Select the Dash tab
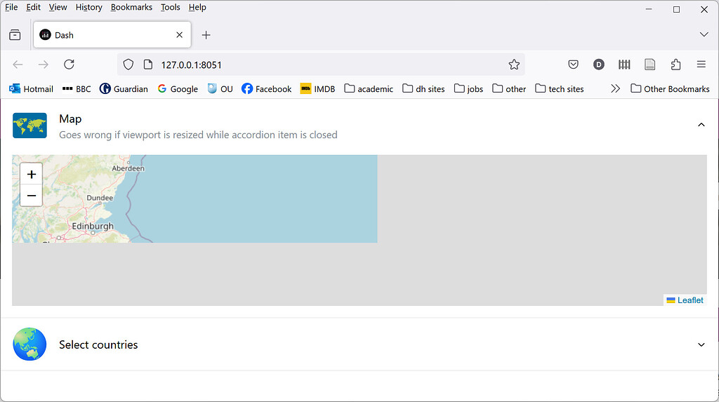 (x=112, y=35)
